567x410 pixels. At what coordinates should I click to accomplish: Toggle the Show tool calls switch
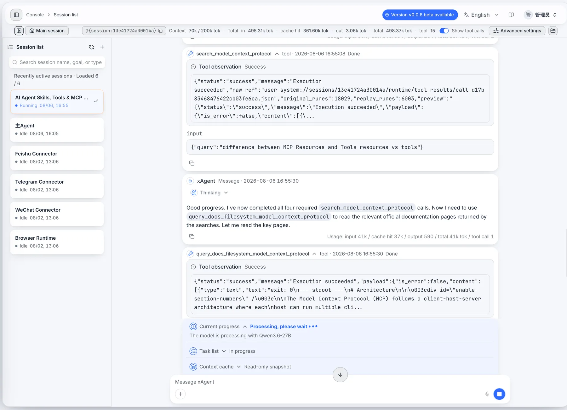pos(444,31)
